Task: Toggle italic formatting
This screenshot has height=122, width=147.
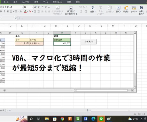Action: 4,11
